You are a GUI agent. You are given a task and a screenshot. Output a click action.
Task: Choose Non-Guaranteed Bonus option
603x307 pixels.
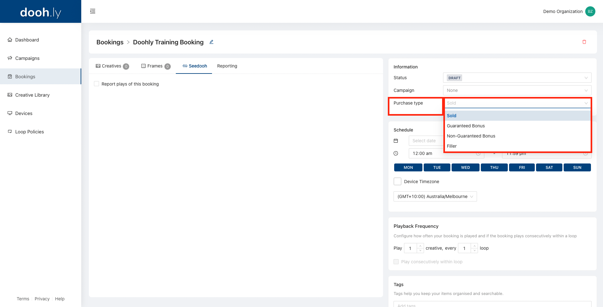(517, 136)
